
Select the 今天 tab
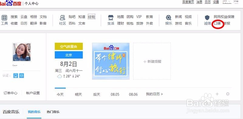(60, 94)
